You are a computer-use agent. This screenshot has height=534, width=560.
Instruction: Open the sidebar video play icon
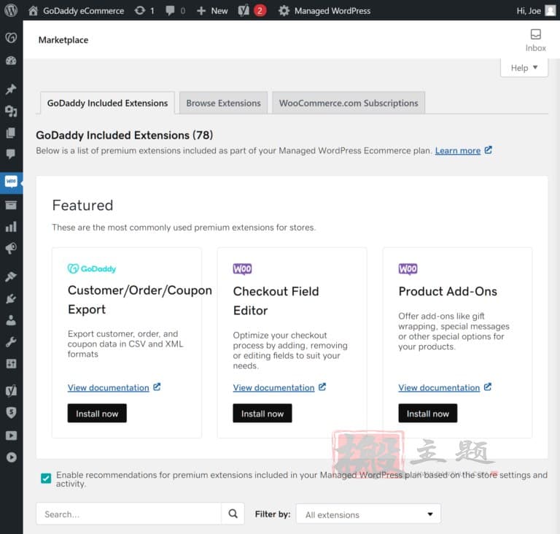point(11,436)
